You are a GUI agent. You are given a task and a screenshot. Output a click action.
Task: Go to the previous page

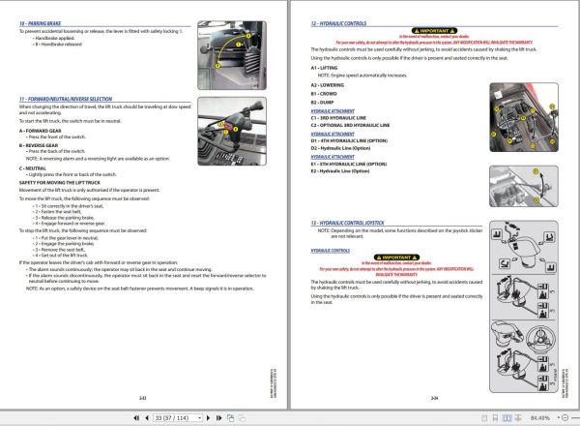point(144,418)
